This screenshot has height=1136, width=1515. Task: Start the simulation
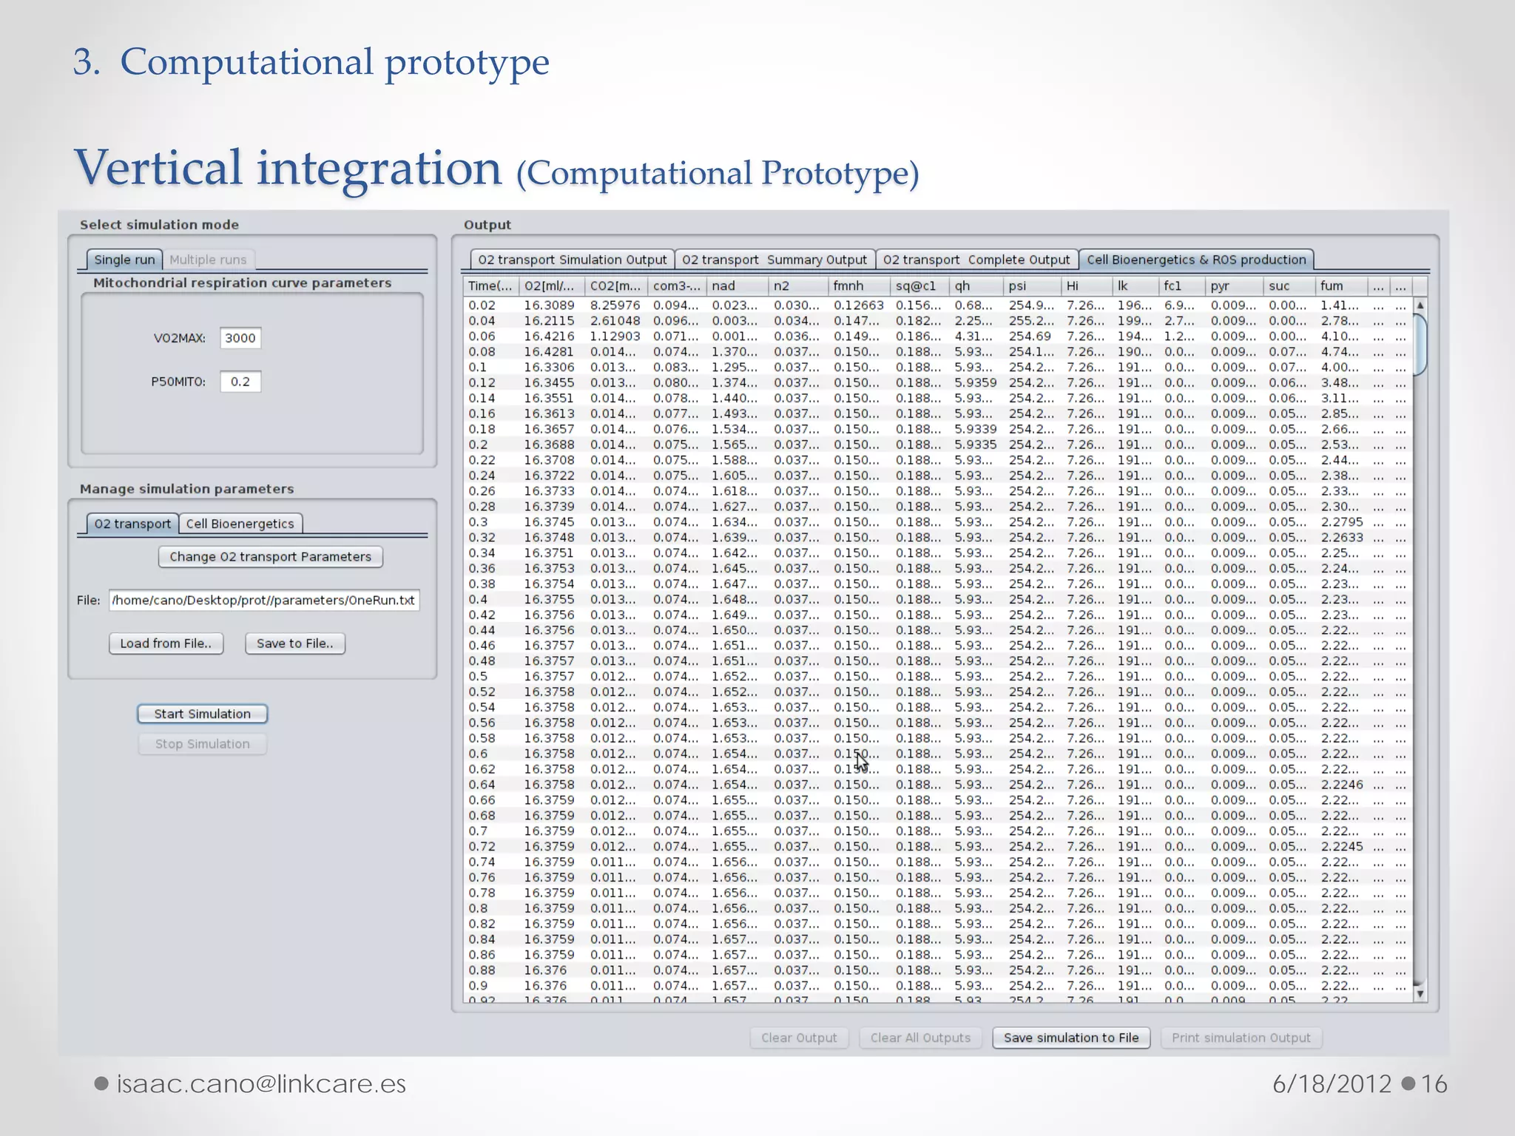[x=203, y=714]
